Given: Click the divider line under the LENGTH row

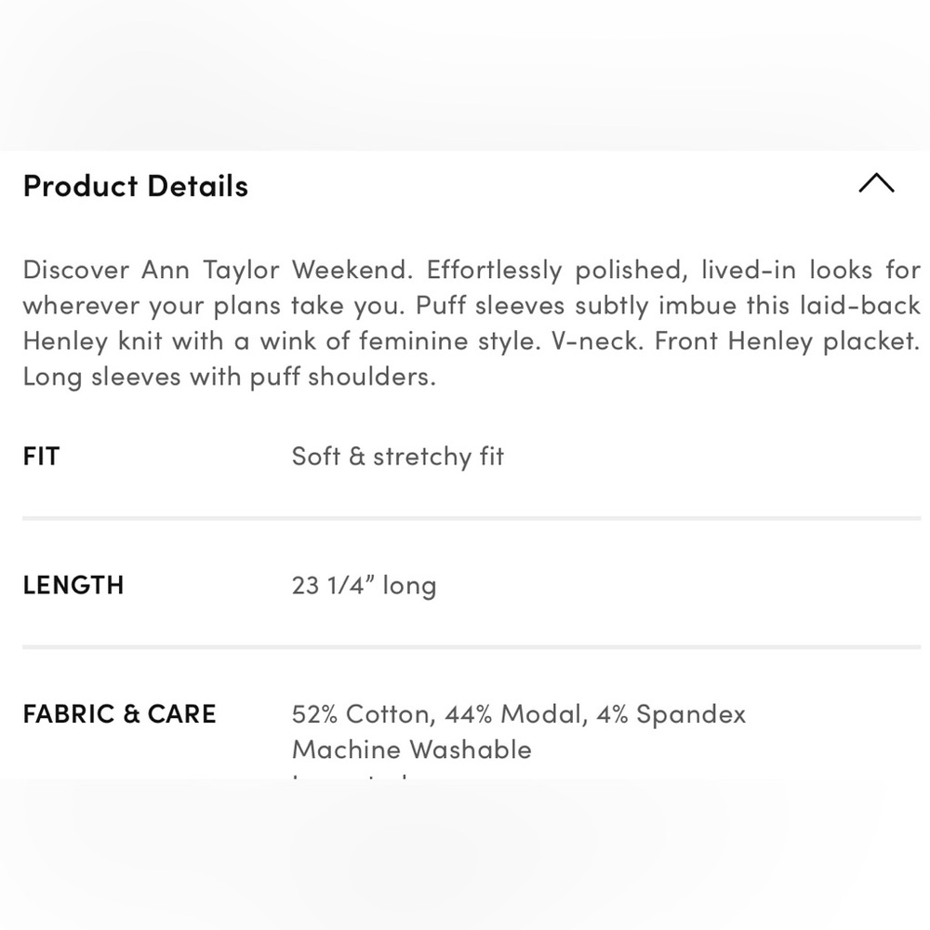Looking at the screenshot, I should click(472, 647).
